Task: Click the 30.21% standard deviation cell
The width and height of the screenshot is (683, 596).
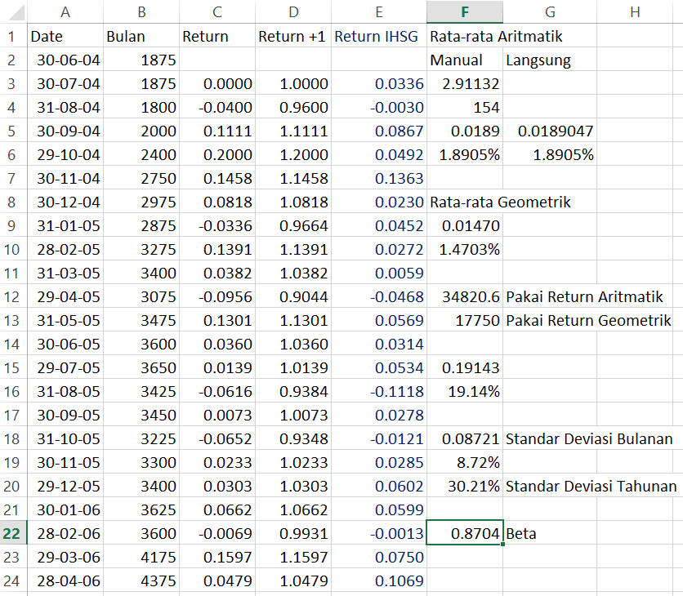Action: point(464,487)
